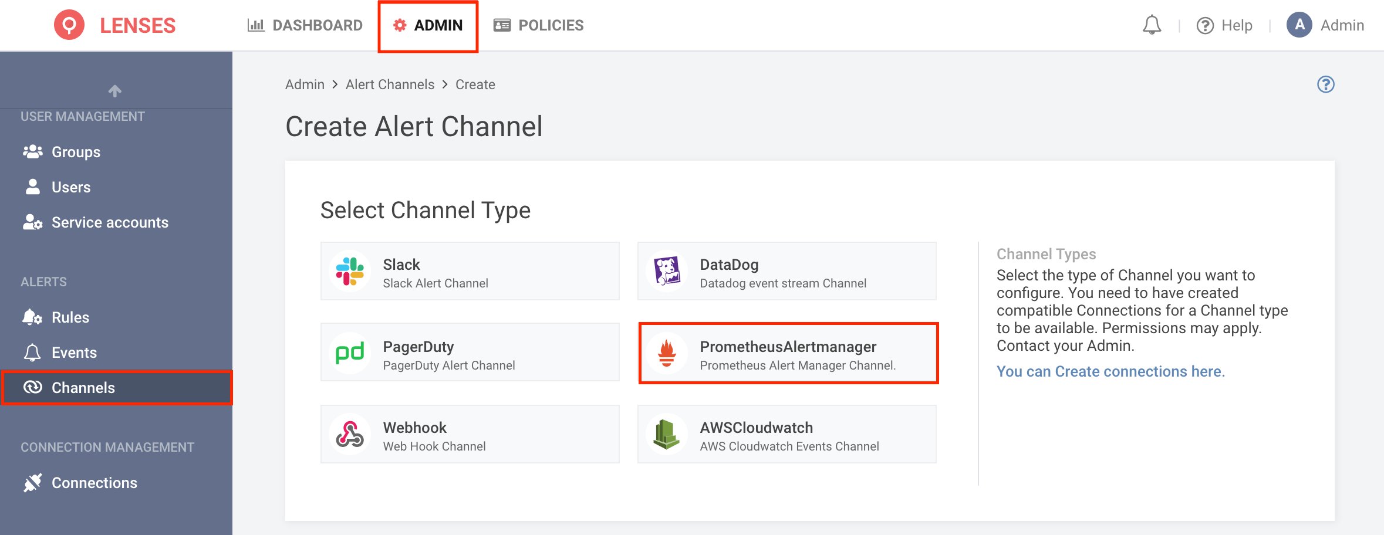Click the 'PagerDuty Alert Channel' description

tap(449, 365)
